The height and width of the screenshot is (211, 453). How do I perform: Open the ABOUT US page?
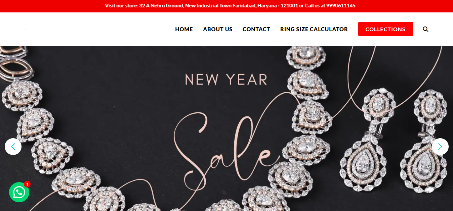coord(218,29)
